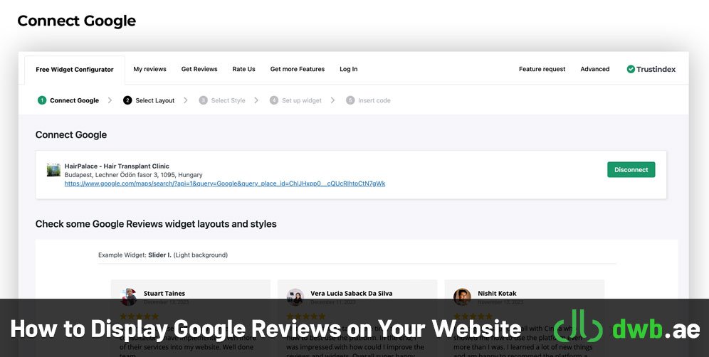
Task: Go to step 2 Select Layout
Action: (149, 100)
